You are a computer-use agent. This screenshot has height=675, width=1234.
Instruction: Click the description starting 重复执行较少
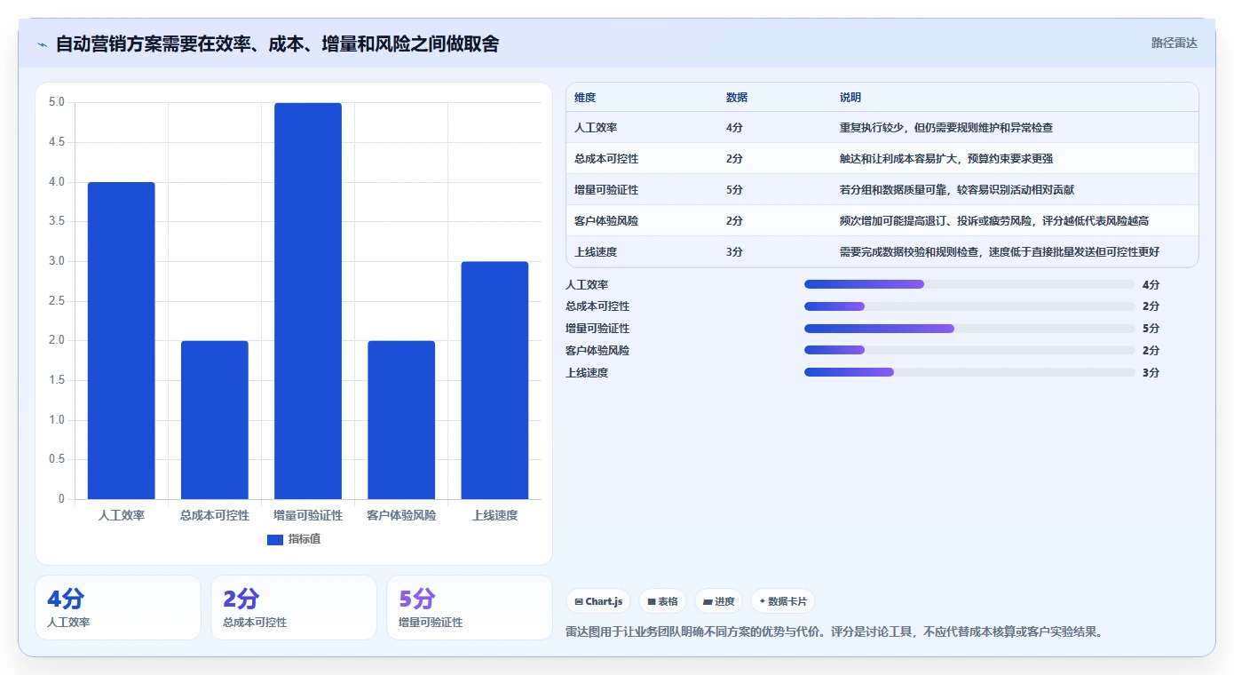coord(946,128)
